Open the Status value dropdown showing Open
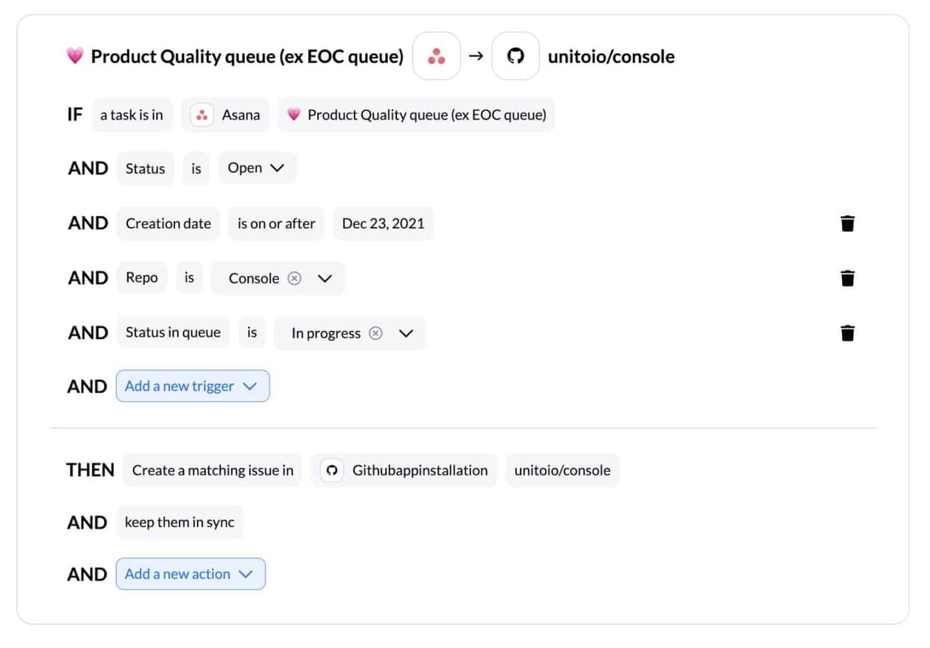 point(257,168)
